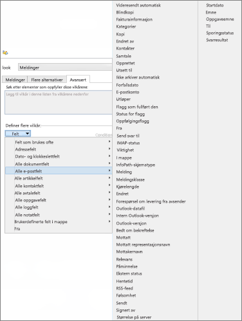Select the Viktighet field

(126, 150)
